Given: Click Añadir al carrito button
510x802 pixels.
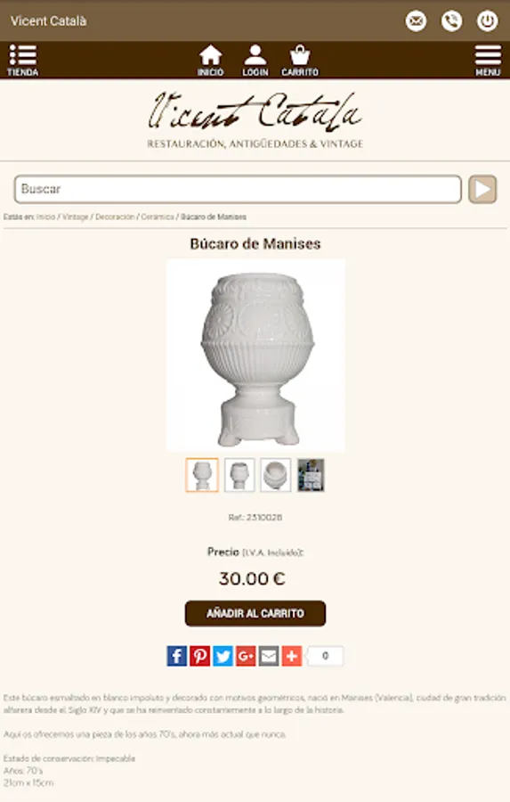Looking at the screenshot, I should [255, 613].
